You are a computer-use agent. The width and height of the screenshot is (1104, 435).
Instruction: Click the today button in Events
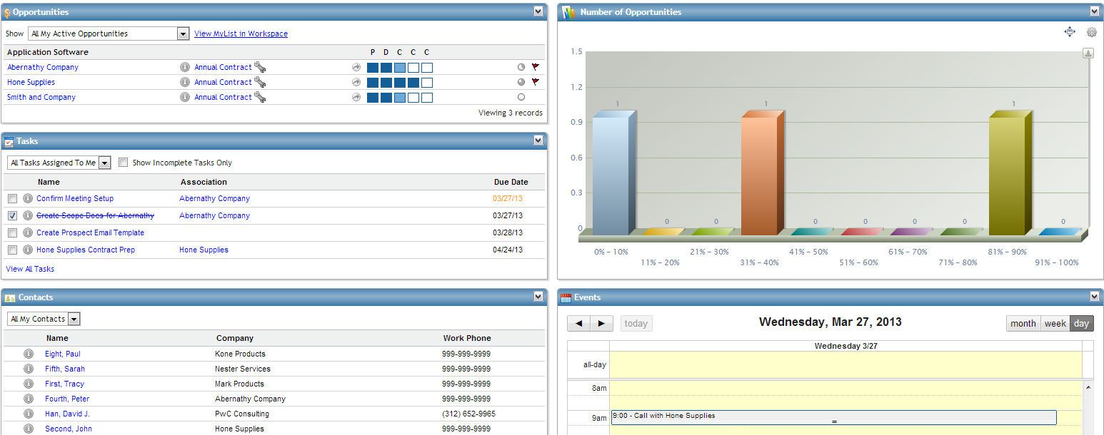tap(636, 324)
